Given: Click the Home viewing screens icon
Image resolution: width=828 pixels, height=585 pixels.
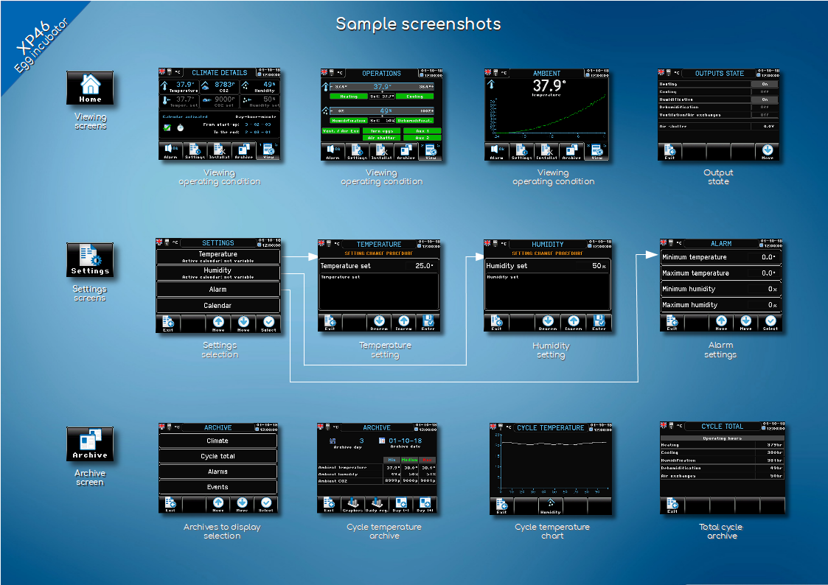Looking at the screenshot, I should (x=90, y=88).
